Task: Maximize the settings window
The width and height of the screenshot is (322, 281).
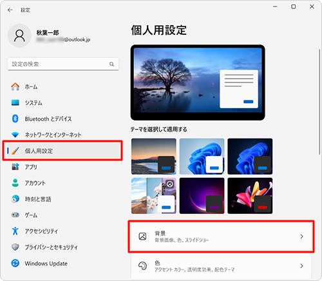Action: [x=294, y=6]
